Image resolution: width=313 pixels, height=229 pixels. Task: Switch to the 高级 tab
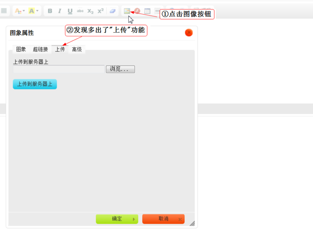[x=77, y=49]
